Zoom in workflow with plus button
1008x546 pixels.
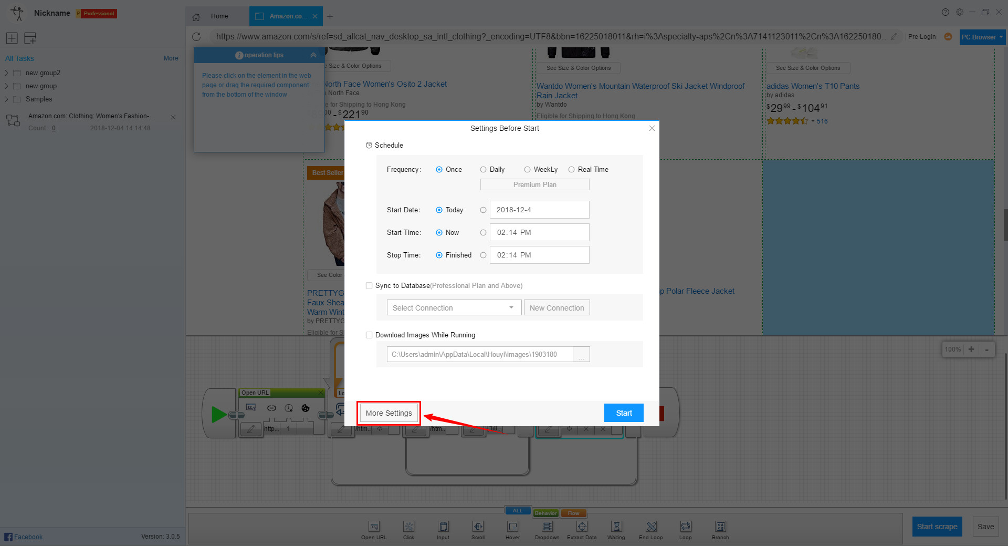click(x=971, y=349)
